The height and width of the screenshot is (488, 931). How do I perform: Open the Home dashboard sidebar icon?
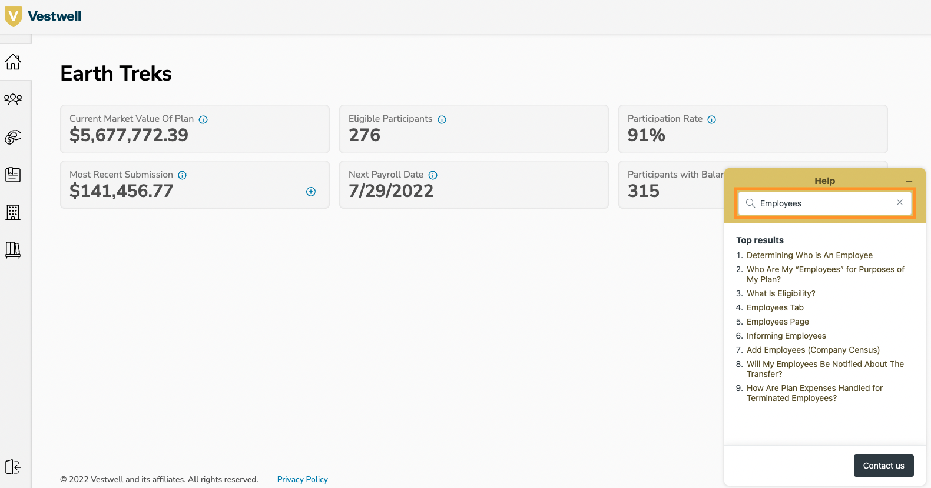tap(13, 62)
